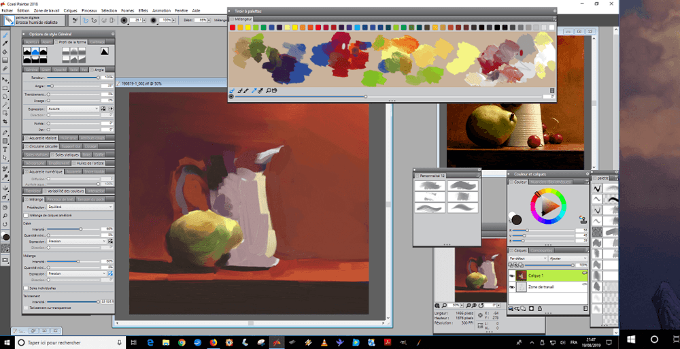
Task: Open Firefox from the taskbar
Action: click(x=214, y=342)
